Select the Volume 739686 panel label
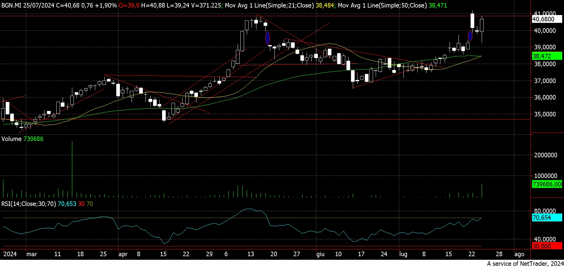The height and width of the screenshot is (267, 564). (x=22, y=139)
